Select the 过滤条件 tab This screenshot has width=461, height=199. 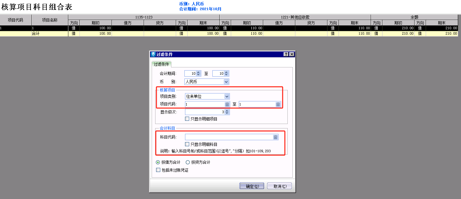[x=162, y=64]
